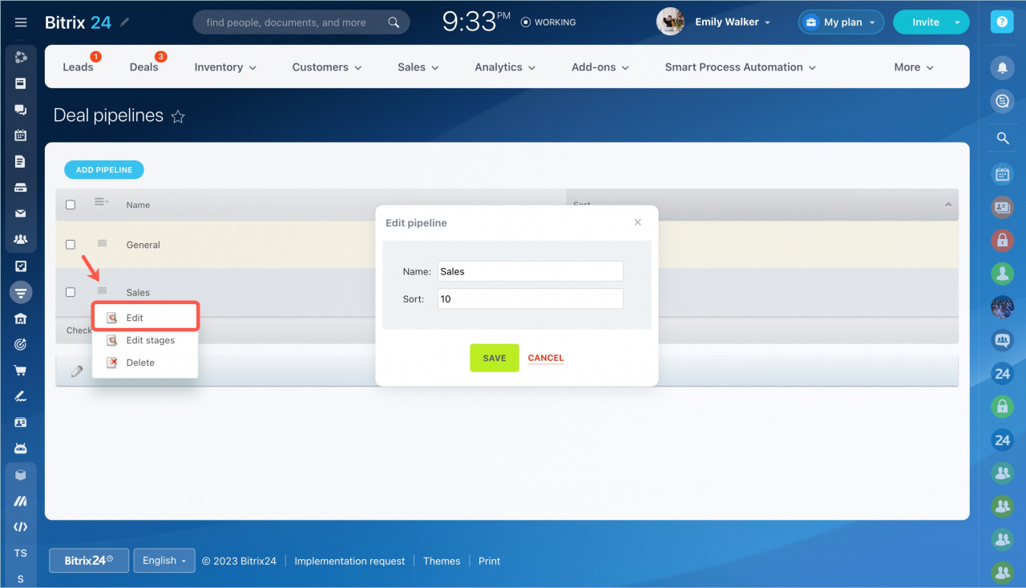The width and height of the screenshot is (1026, 588).
Task: Open the My plan dropdown
Action: tap(841, 22)
